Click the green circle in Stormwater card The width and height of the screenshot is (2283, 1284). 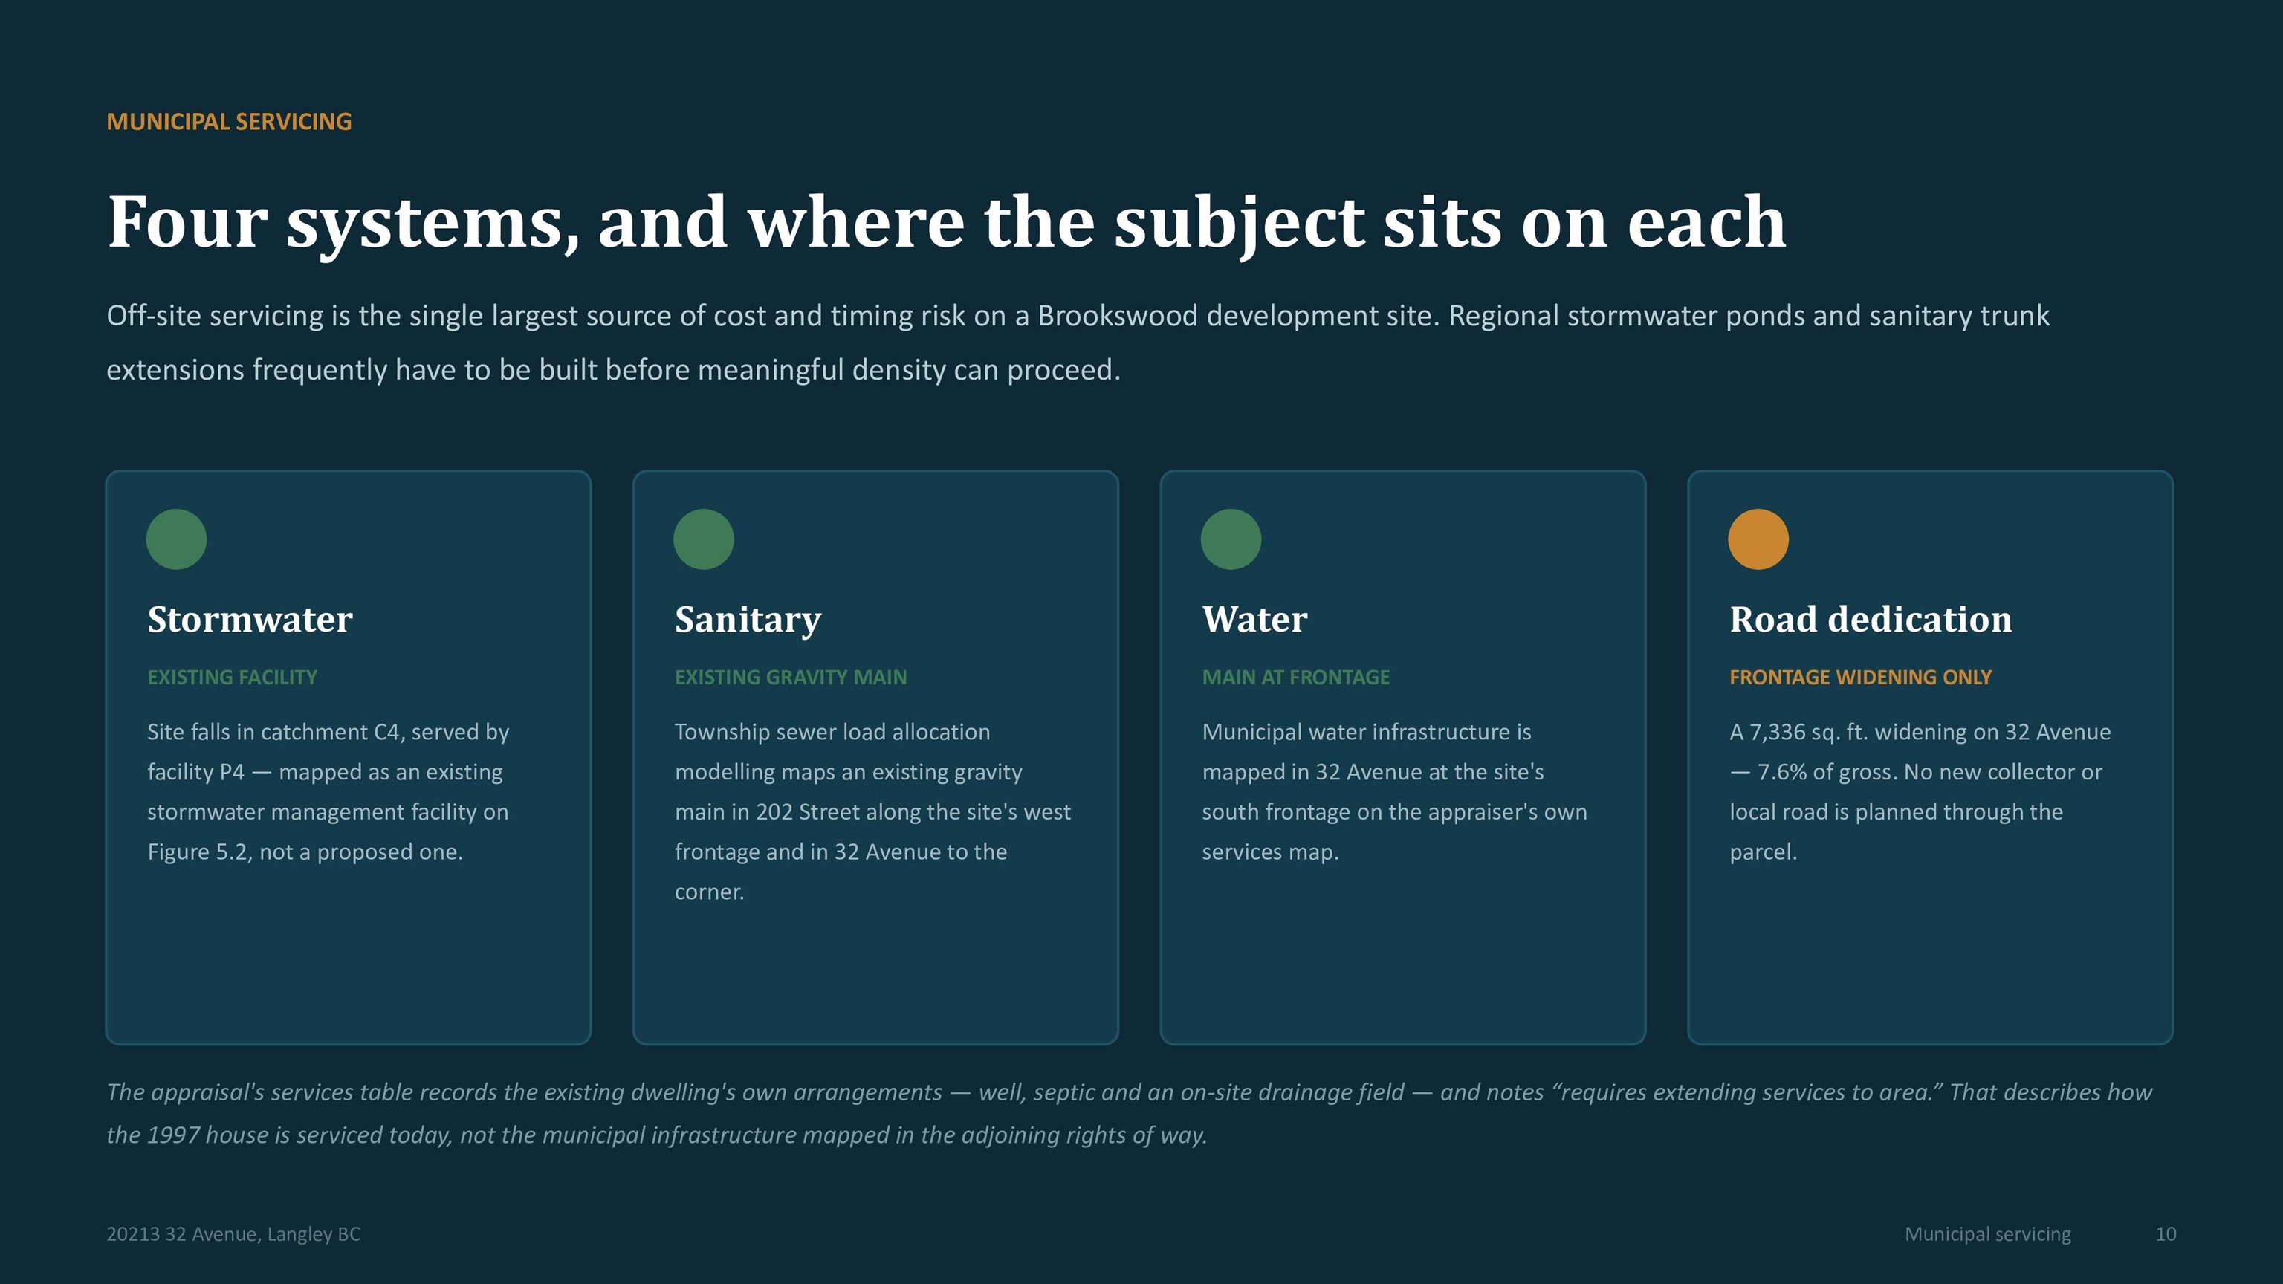click(x=176, y=539)
